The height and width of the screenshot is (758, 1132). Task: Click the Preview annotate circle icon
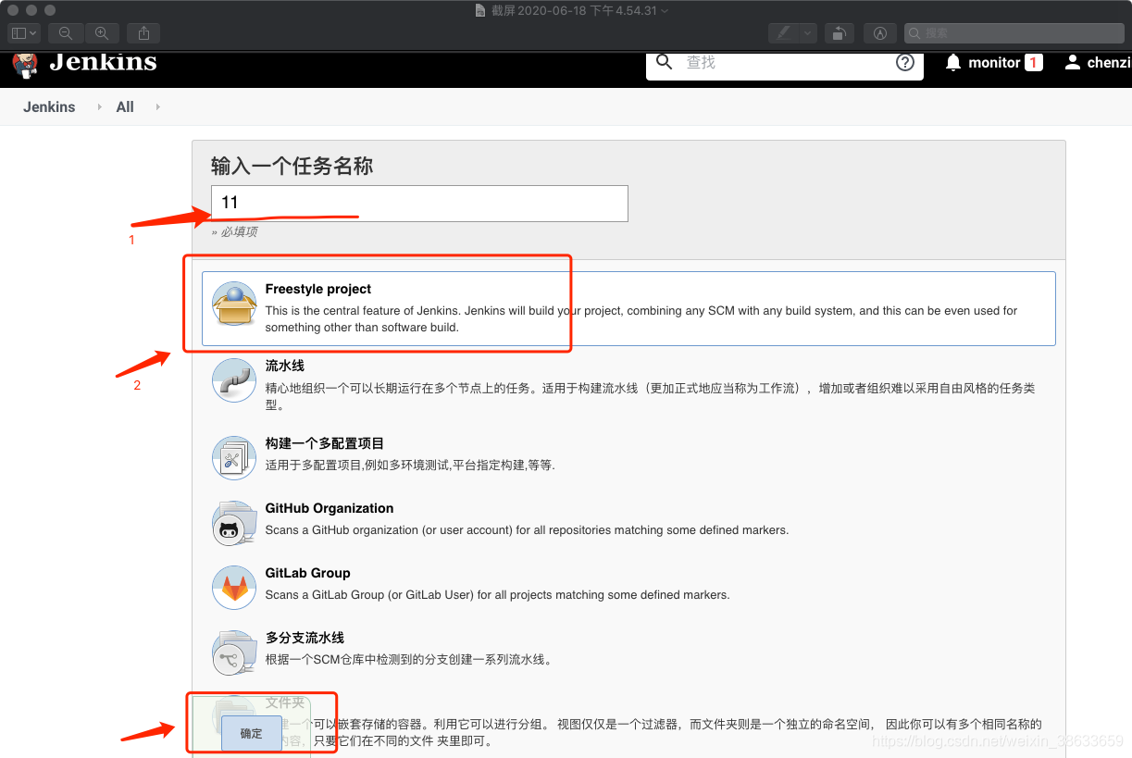point(880,32)
